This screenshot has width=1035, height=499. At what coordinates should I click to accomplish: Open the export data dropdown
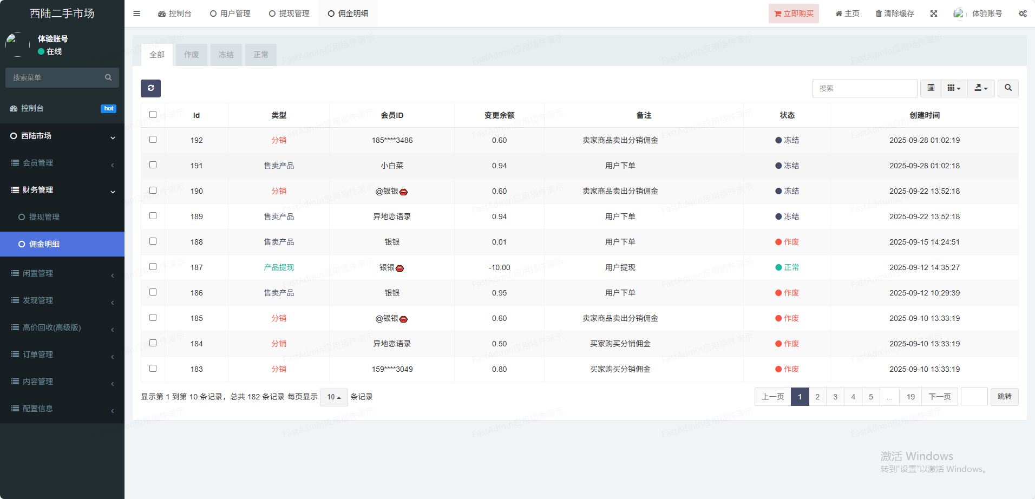pyautogui.click(x=981, y=88)
